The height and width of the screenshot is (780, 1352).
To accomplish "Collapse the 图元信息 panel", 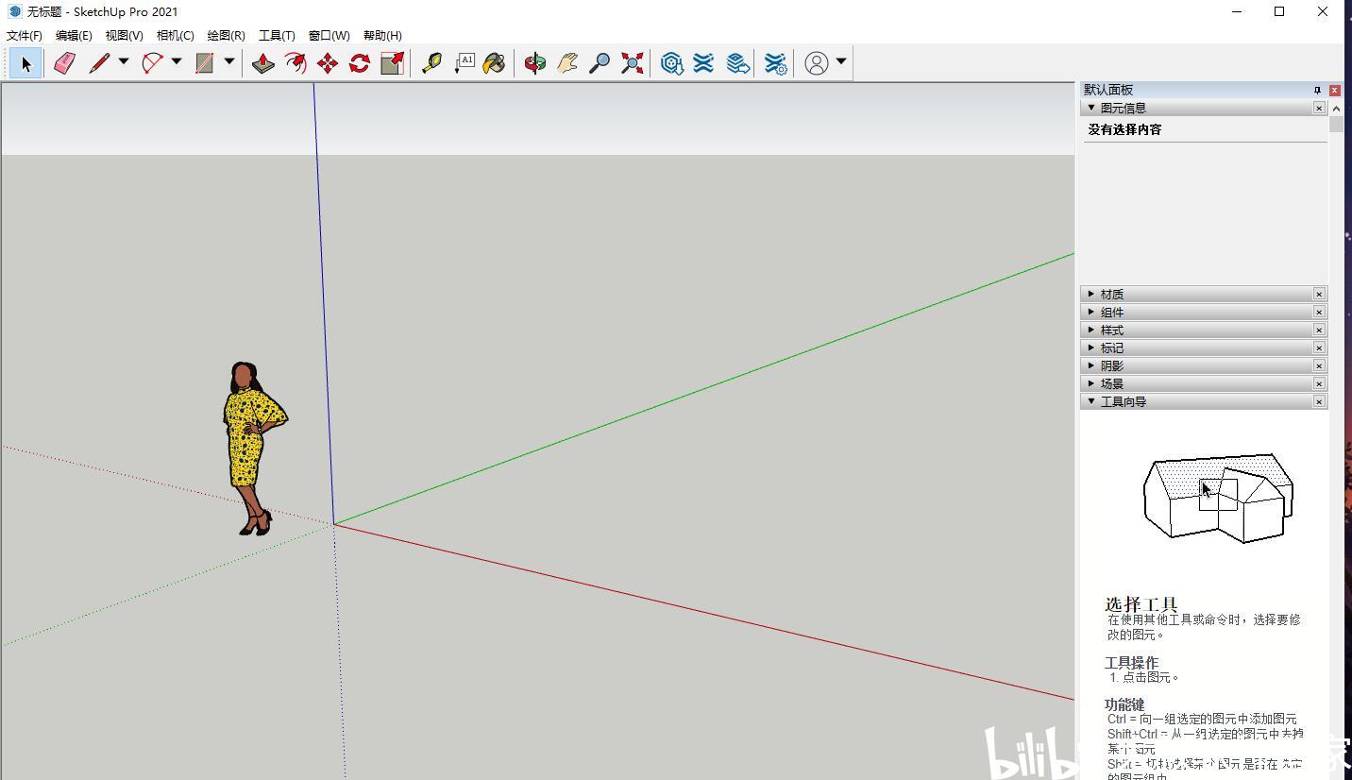I will (x=1091, y=108).
